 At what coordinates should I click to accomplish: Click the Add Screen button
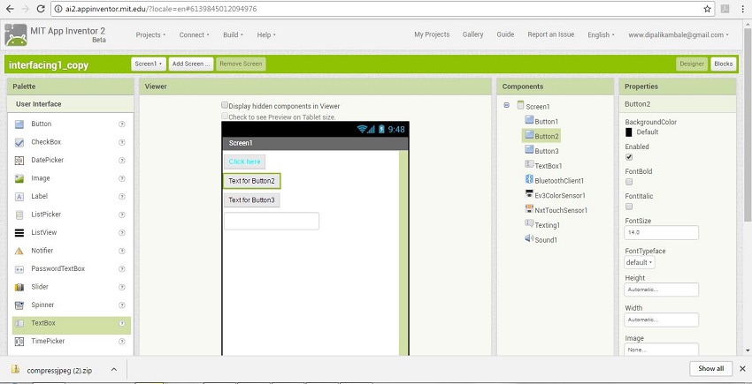[191, 64]
